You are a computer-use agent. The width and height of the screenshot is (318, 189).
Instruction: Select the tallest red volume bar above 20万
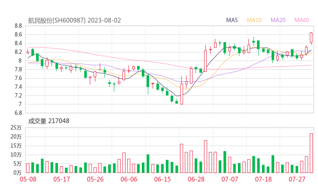pos(311,153)
